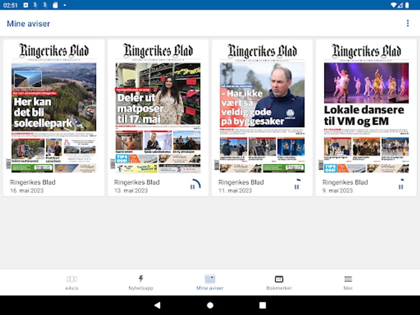This screenshot has height=315, width=420.
Task: Tap the 16. mai 2023 date label
Action: (27, 191)
